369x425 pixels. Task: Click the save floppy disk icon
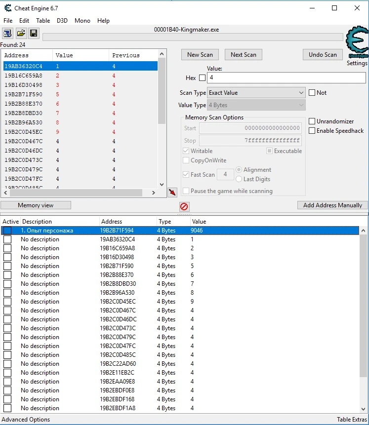[34, 33]
